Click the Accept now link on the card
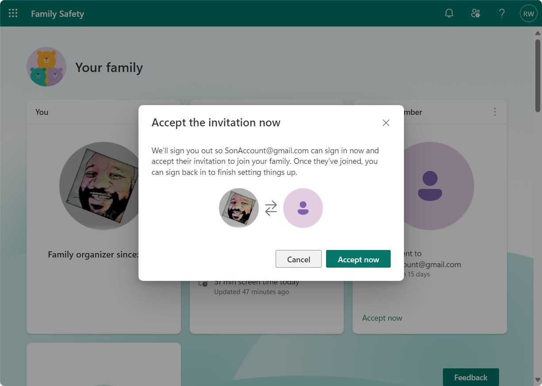The height and width of the screenshot is (386, 542). point(382,318)
